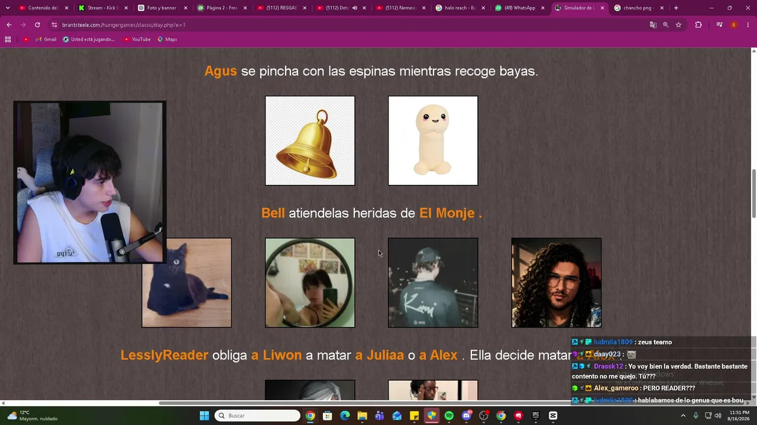The height and width of the screenshot is (425, 757).
Task: Switch to the Foto y banner tab
Action: tap(161, 8)
